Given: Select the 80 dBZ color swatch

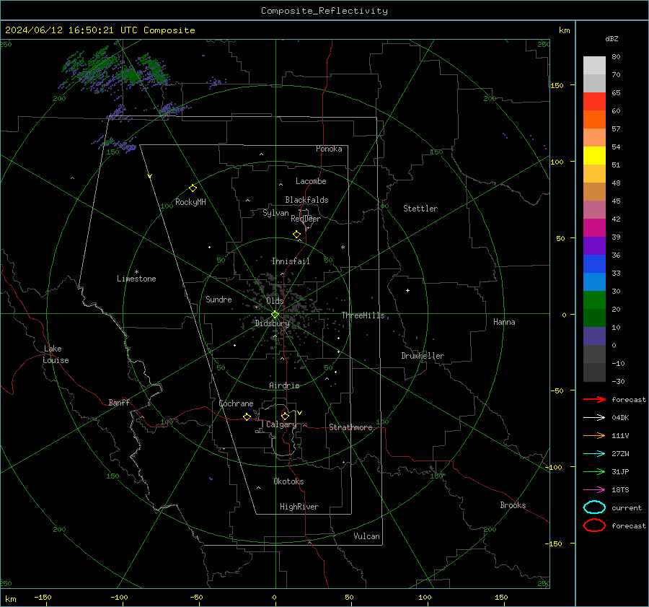Looking at the screenshot, I should pos(594,65).
